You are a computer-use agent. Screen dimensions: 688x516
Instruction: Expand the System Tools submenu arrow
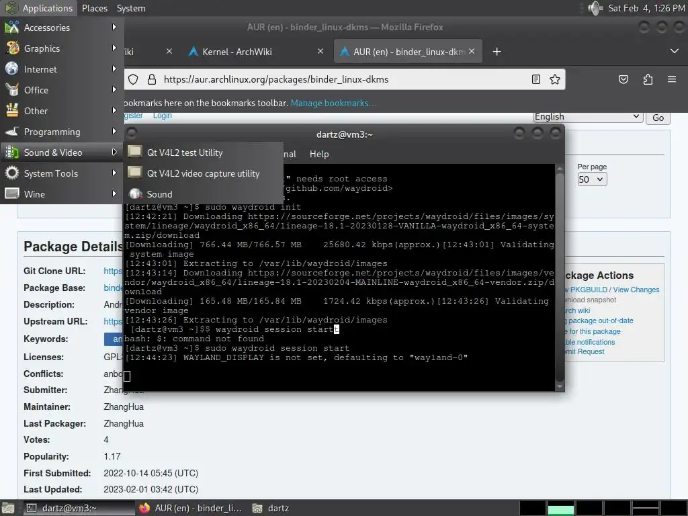tap(114, 173)
